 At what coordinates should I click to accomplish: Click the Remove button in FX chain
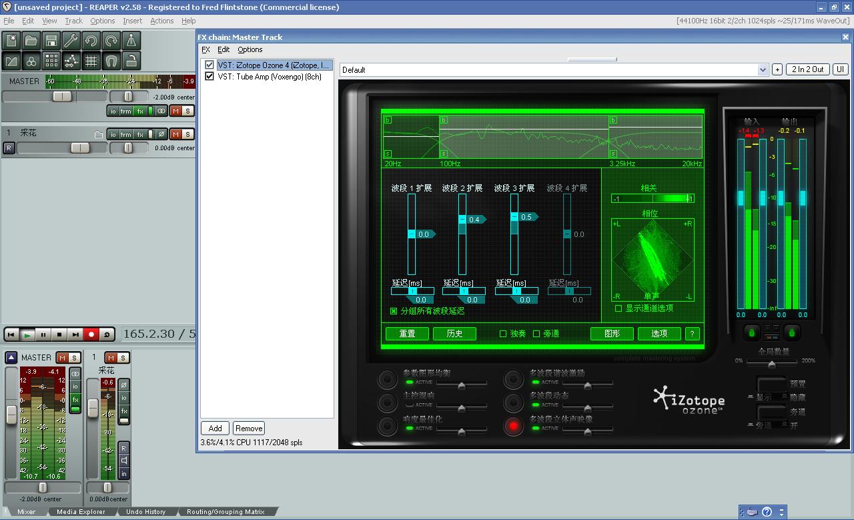click(x=249, y=429)
